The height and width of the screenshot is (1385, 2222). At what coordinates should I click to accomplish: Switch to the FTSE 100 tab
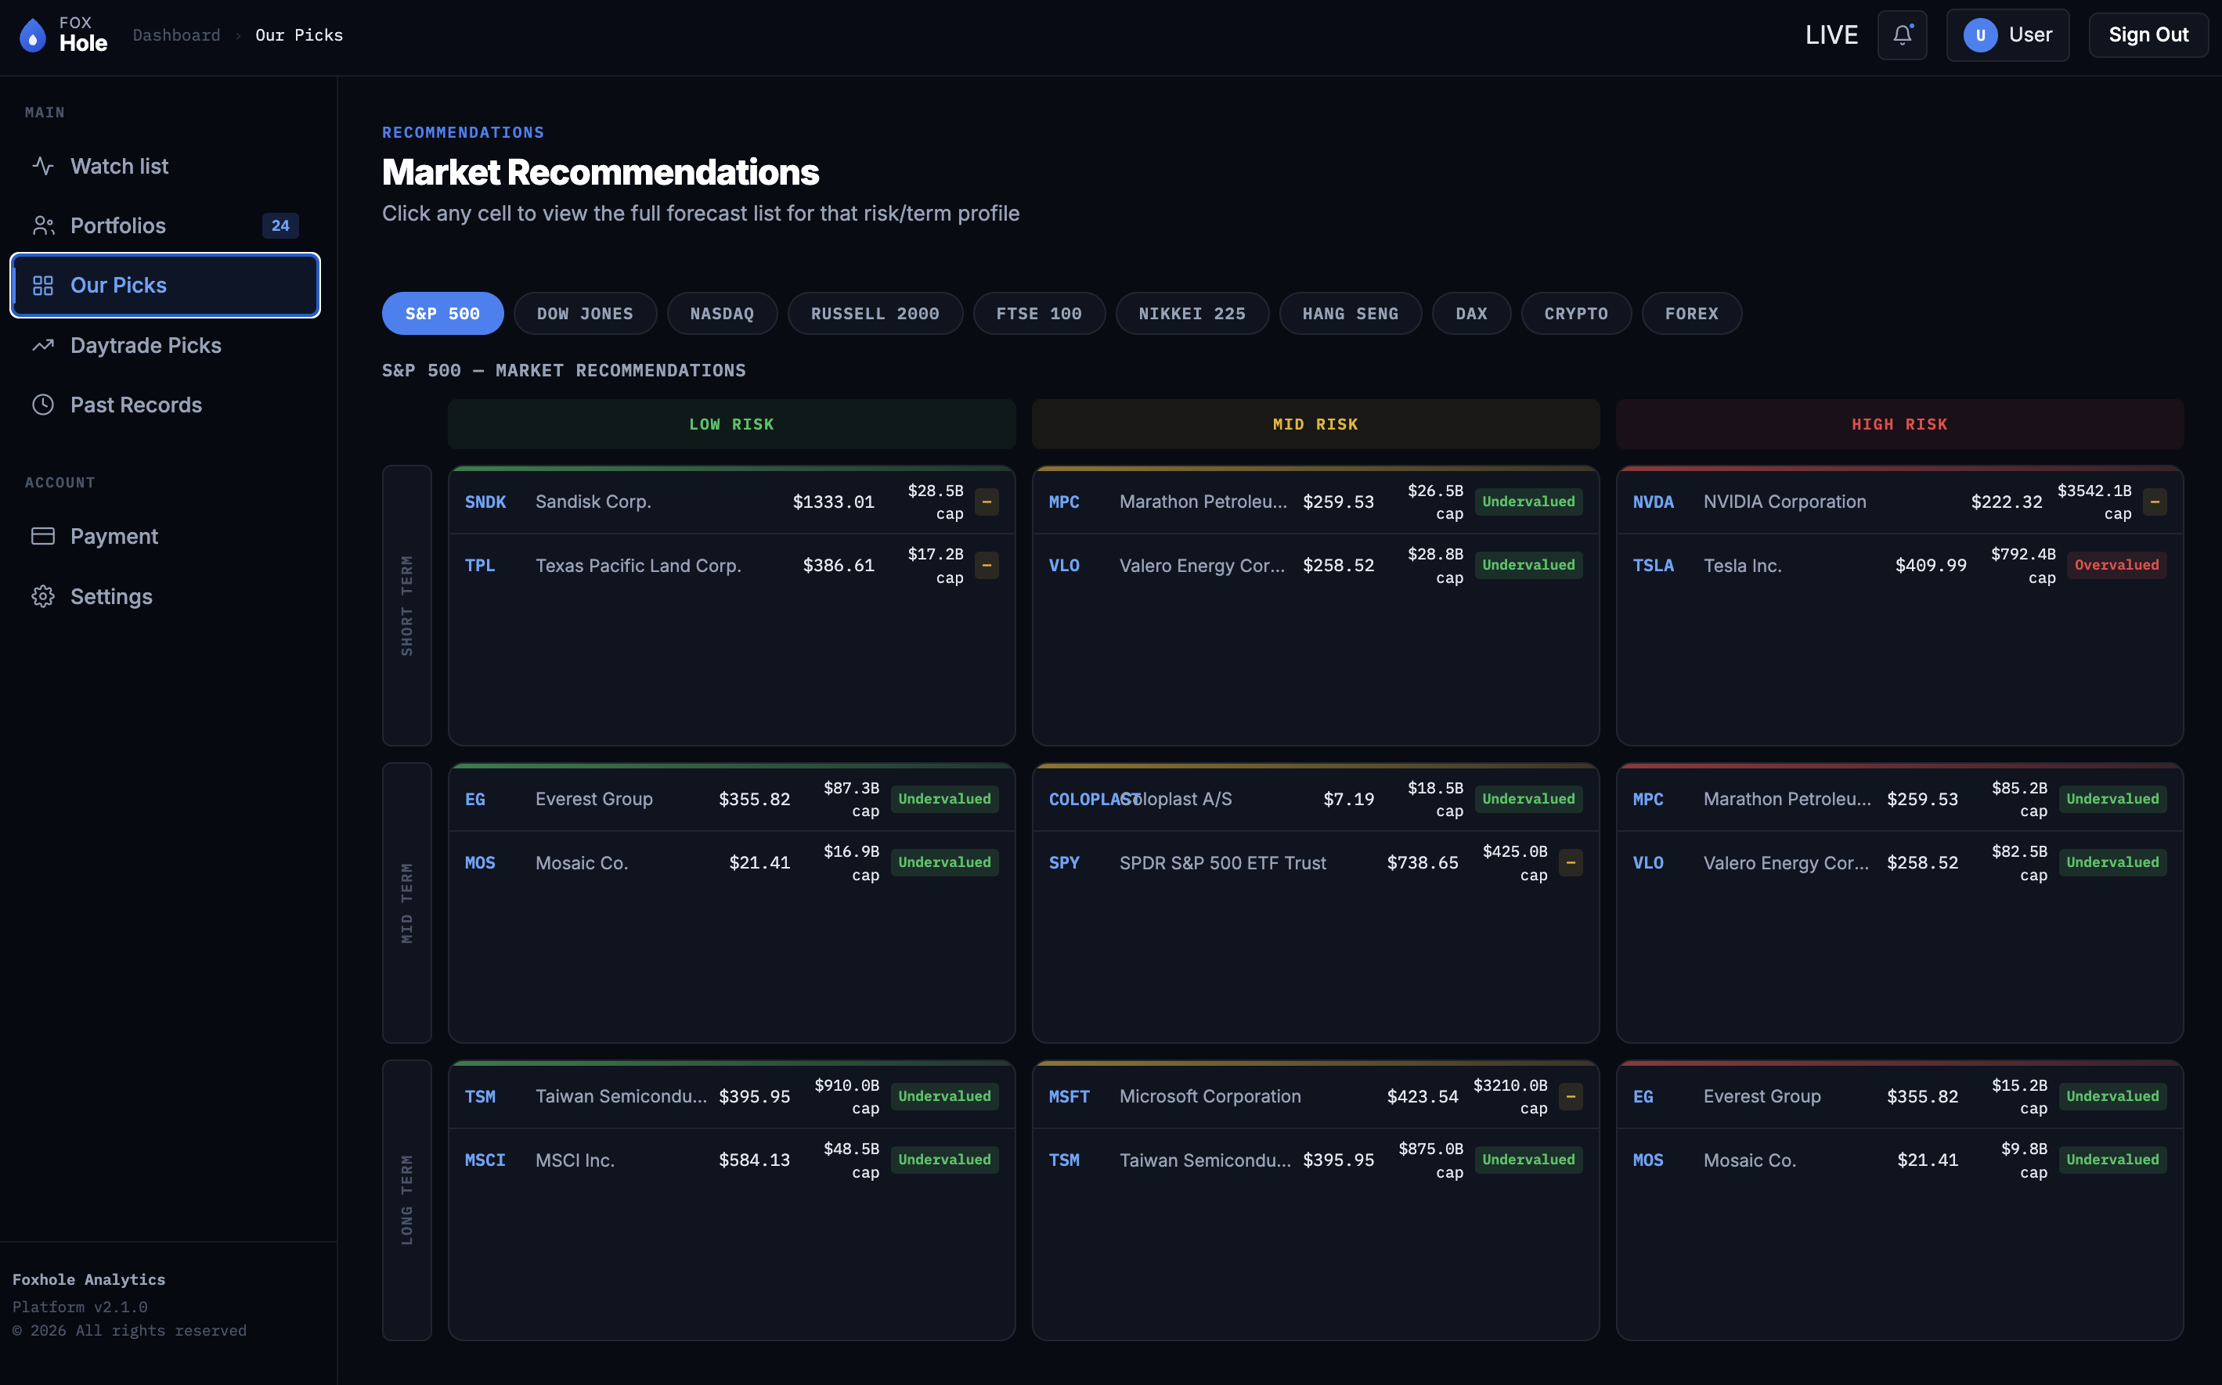[x=1039, y=313]
